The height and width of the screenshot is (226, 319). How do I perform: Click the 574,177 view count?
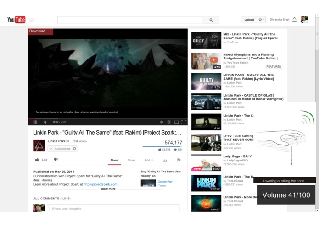coord(173,142)
